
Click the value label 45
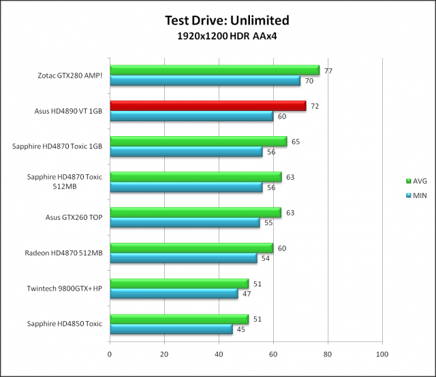tap(240, 329)
